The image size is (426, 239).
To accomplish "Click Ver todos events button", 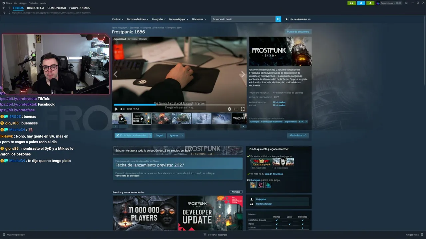I will [x=236, y=192].
